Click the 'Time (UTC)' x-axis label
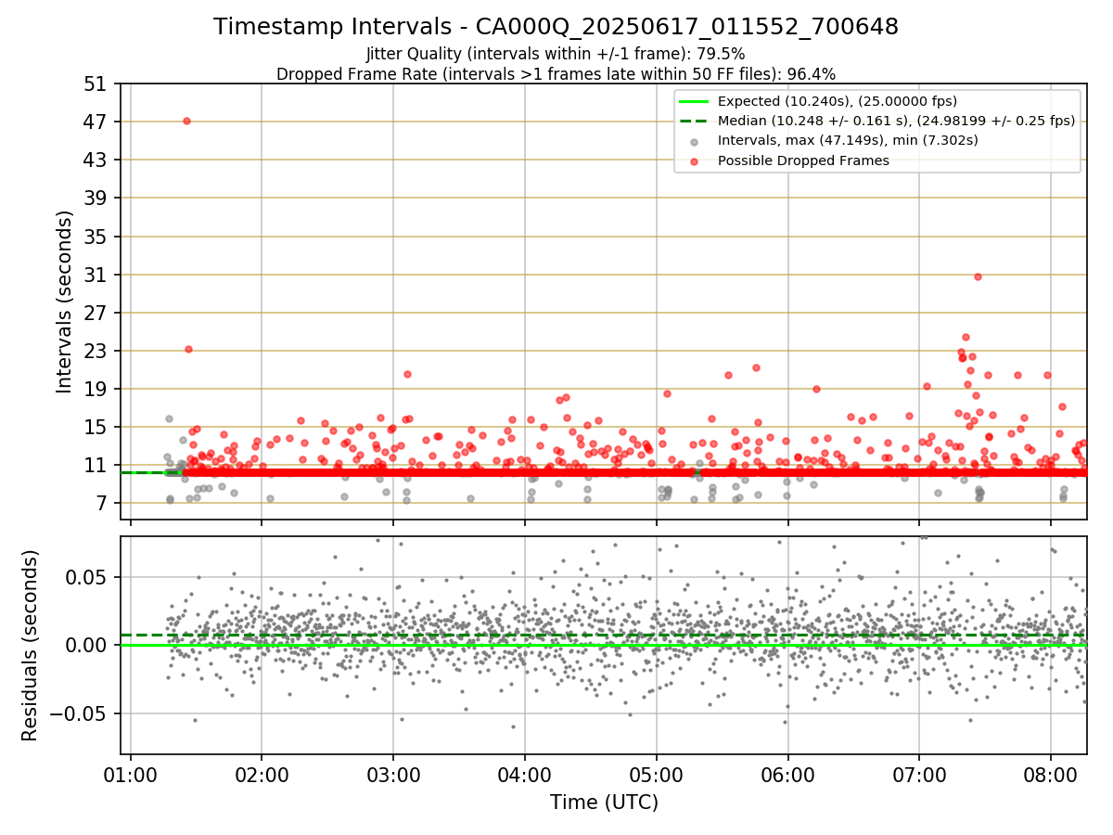Screen dimensions: 1113x835 pos(604,803)
